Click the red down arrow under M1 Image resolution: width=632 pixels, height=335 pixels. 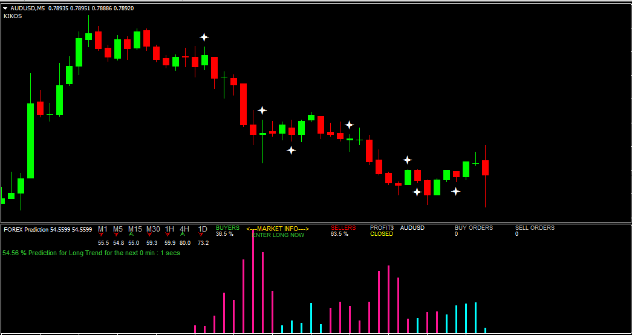click(x=102, y=235)
